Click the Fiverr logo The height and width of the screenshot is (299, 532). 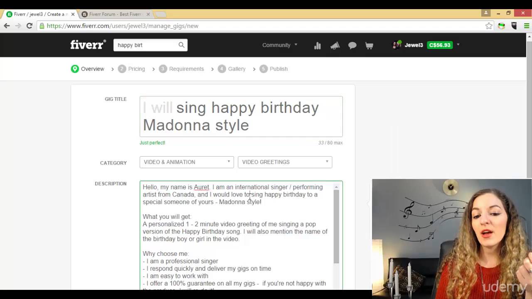[88, 45]
